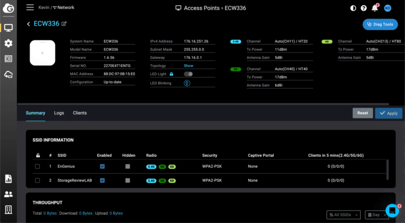
Task: Open the users team sidebar icon
Action: click(8, 194)
